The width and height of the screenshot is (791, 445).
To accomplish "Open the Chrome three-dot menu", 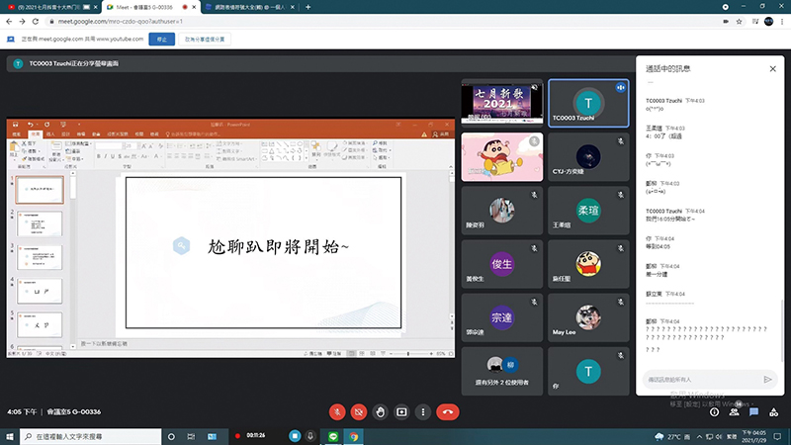I will pos(782,21).
